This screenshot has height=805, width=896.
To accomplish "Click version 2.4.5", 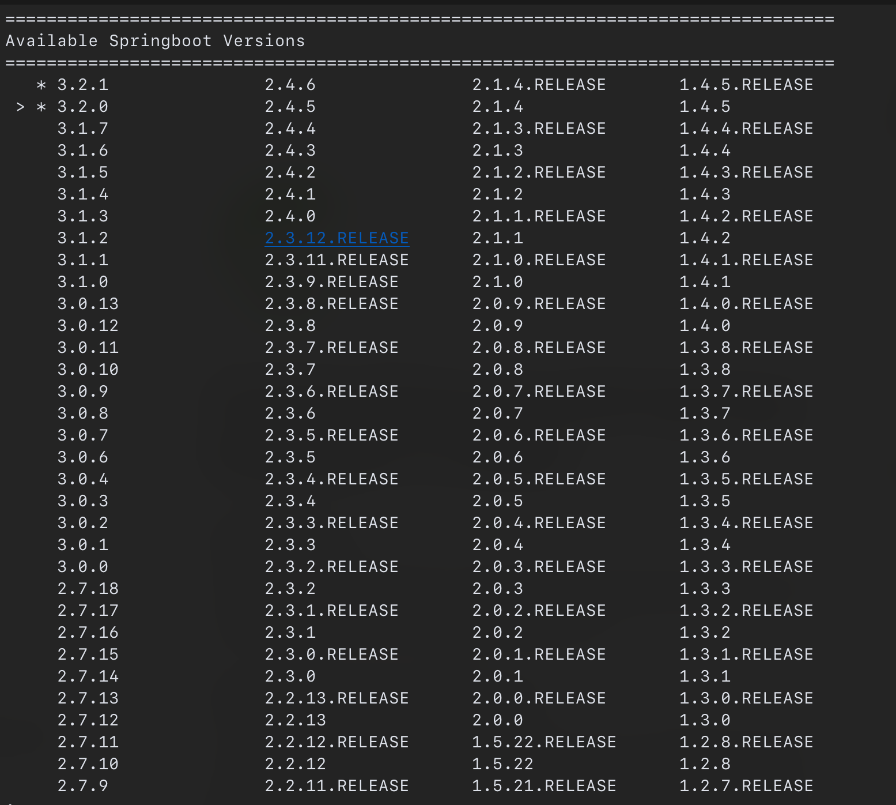I will [290, 107].
